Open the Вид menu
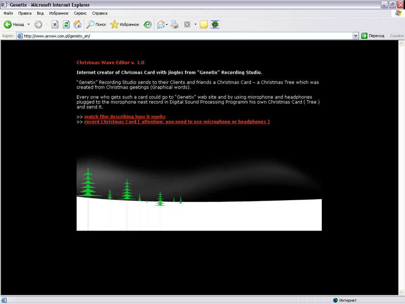The height and width of the screenshot is (304, 405). (x=40, y=13)
